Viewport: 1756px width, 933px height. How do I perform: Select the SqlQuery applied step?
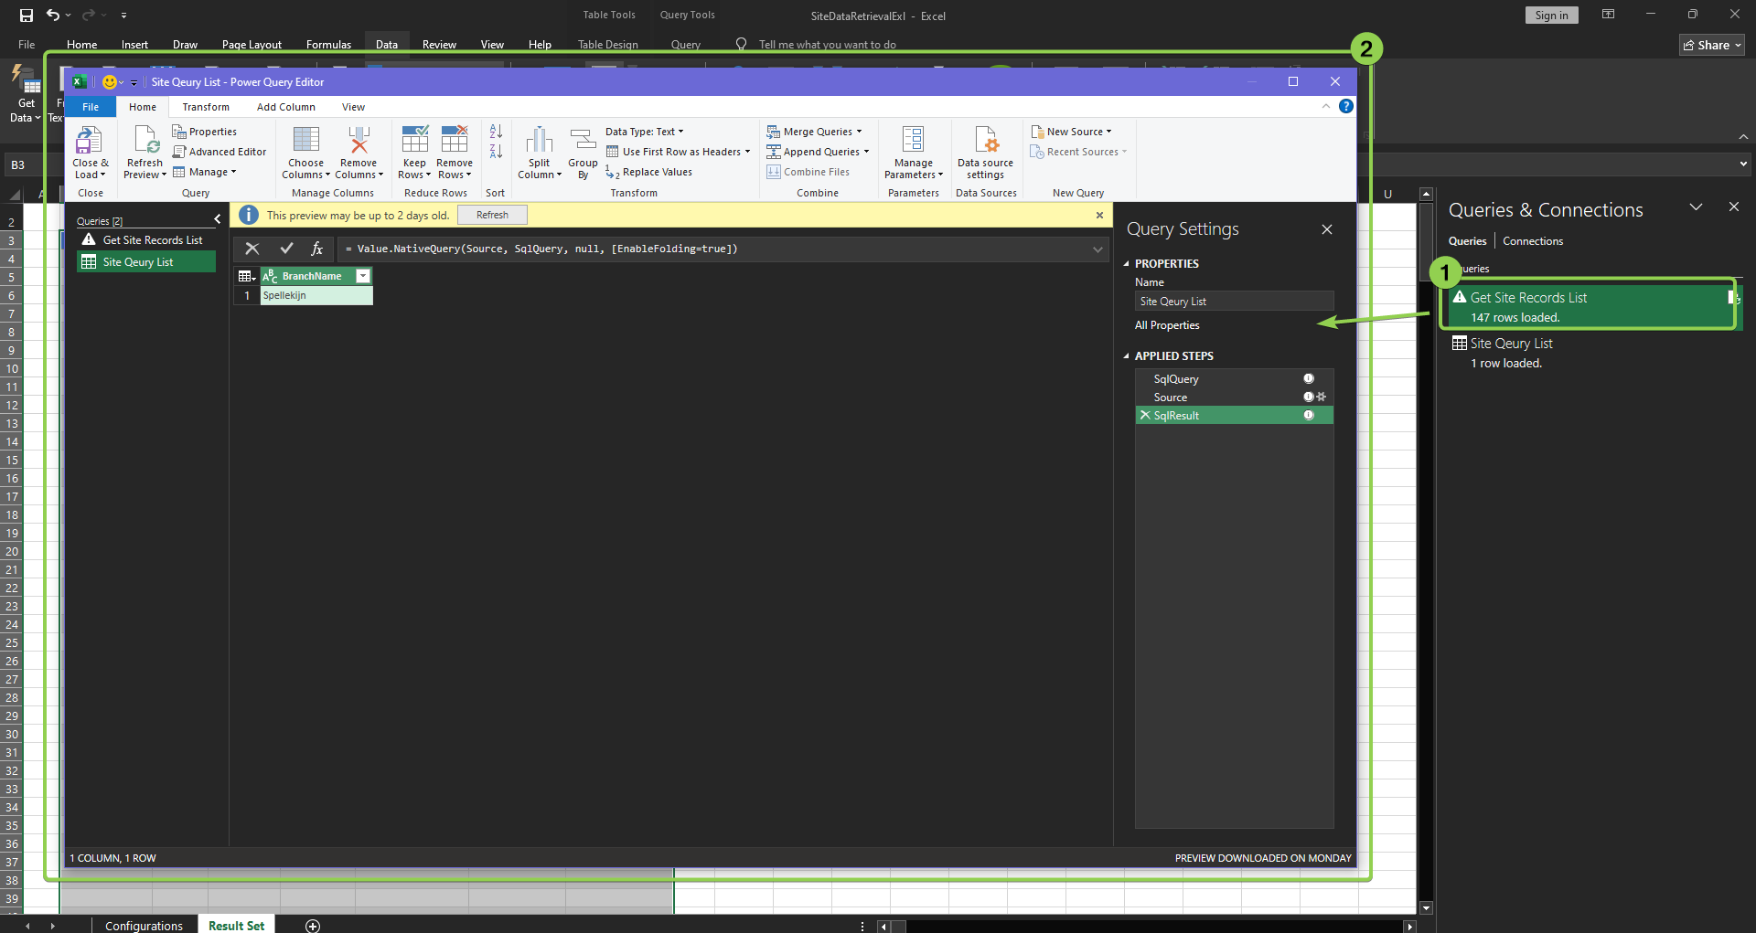click(1234, 379)
